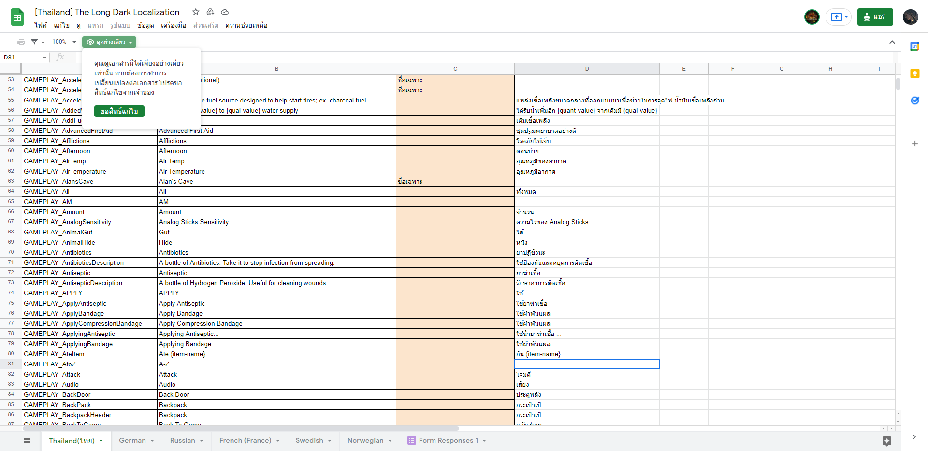
Task: Click the side panel chevron at bottom right
Action: point(914,437)
